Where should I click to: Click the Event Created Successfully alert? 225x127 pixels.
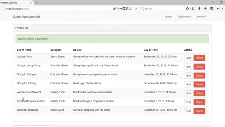click(112, 39)
